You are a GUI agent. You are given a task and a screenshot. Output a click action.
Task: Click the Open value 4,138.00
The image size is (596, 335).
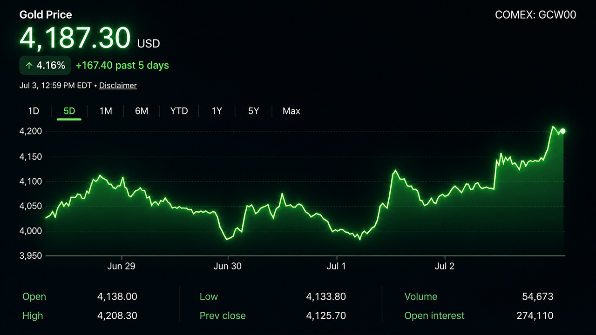(x=117, y=297)
